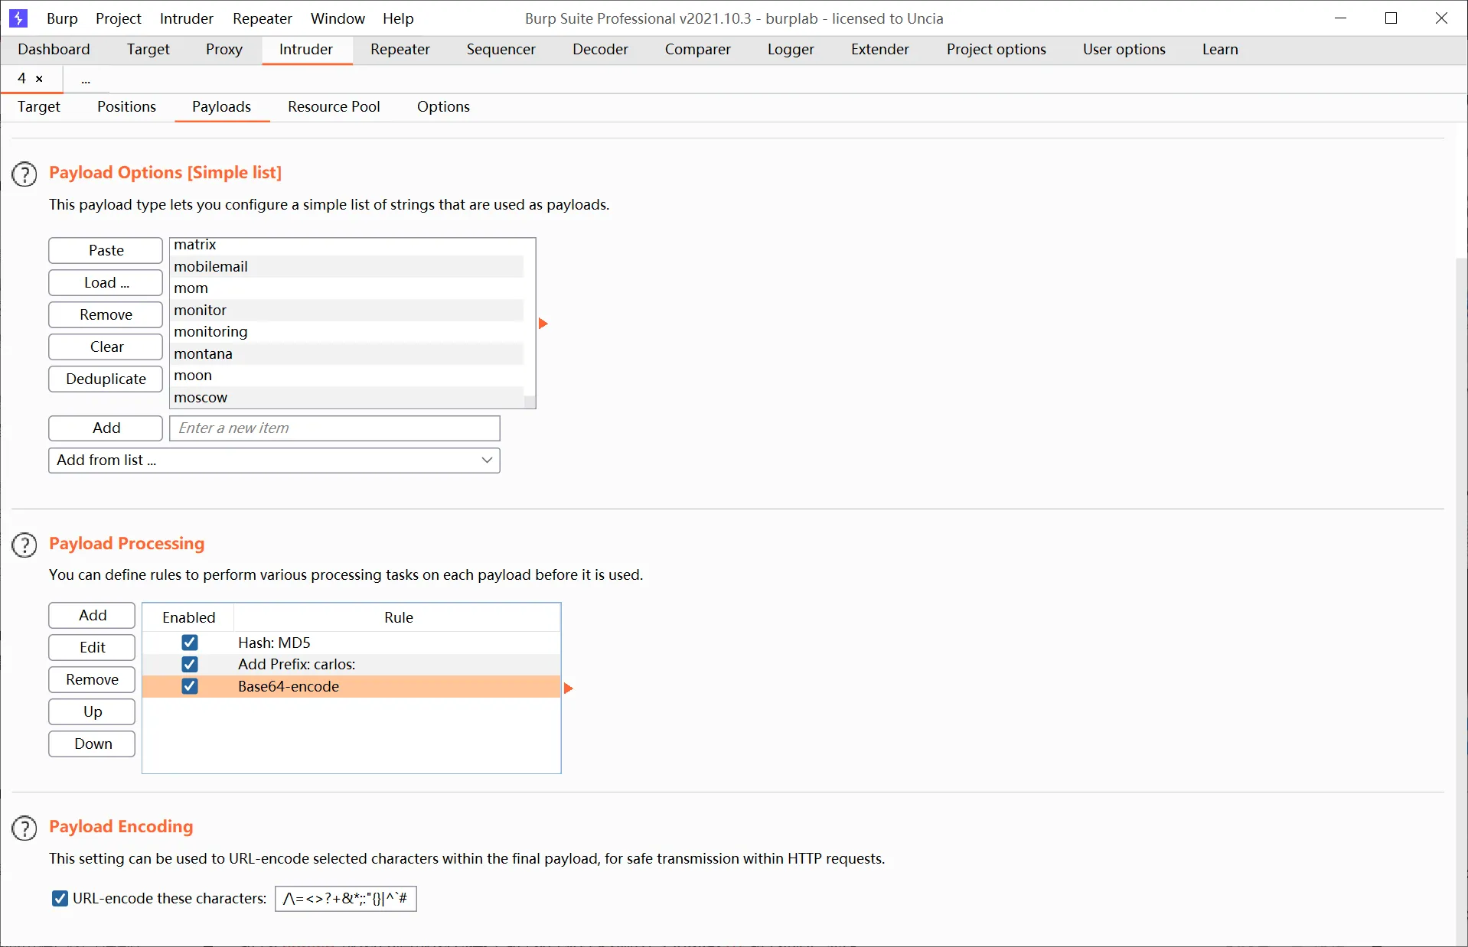Switch to the Comparer tab

pos(698,49)
